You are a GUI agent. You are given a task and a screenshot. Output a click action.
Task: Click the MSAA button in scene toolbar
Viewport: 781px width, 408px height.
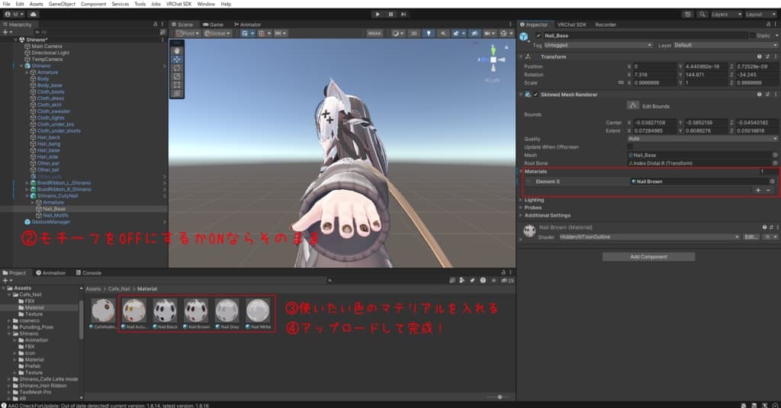pos(374,34)
